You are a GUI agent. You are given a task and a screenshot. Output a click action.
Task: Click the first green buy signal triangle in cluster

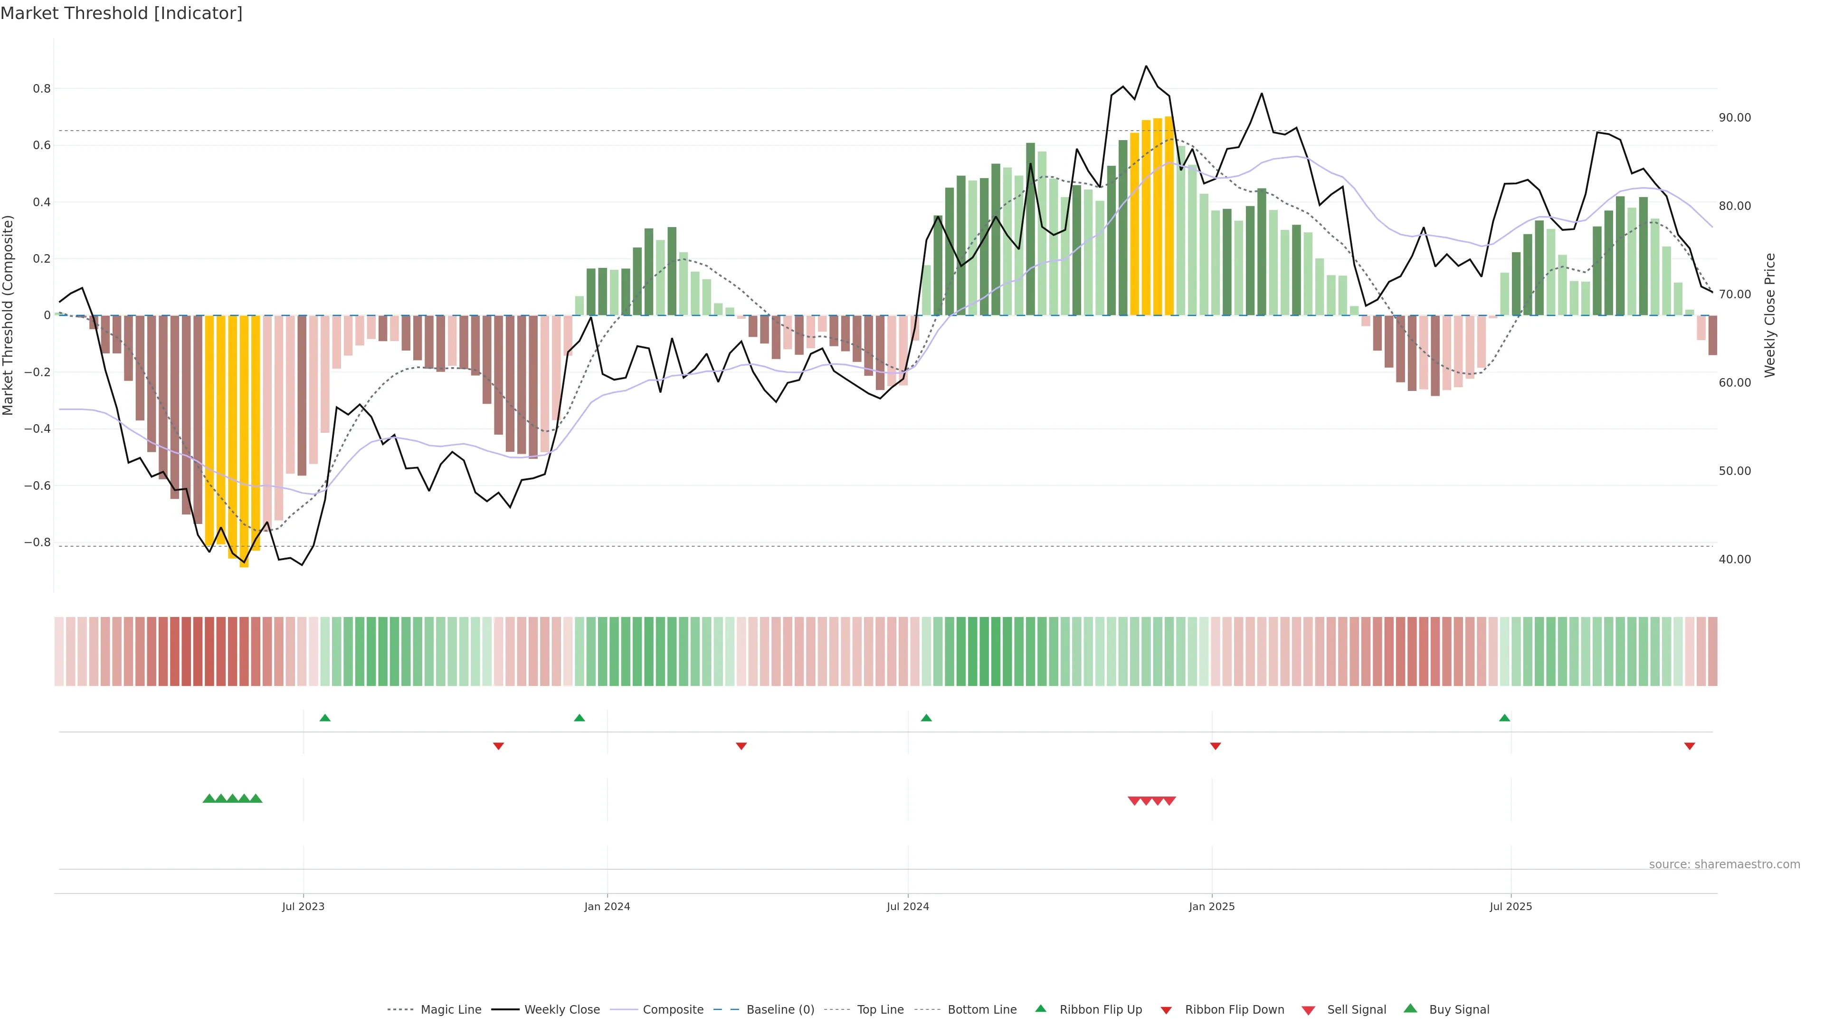click(209, 798)
